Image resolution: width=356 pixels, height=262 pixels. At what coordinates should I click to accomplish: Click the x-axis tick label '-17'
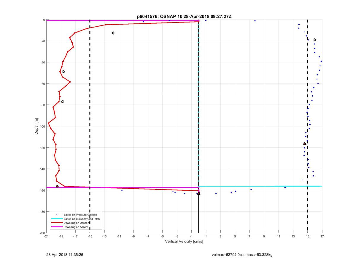tap(75, 237)
